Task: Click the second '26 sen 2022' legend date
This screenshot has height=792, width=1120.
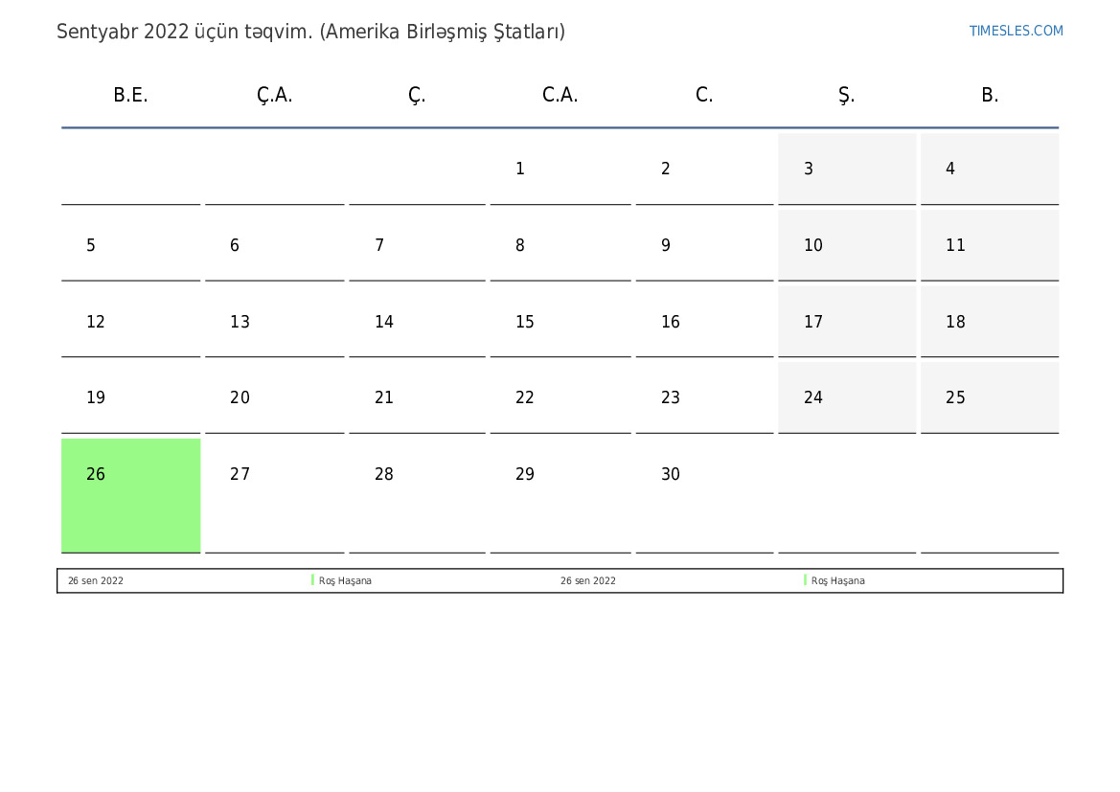Action: (588, 580)
